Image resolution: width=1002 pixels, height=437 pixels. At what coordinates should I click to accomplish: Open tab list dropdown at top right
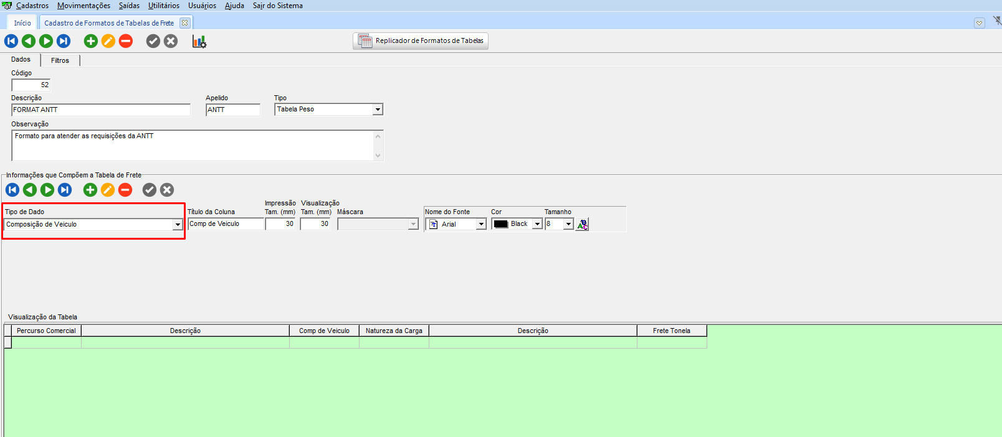coord(980,23)
